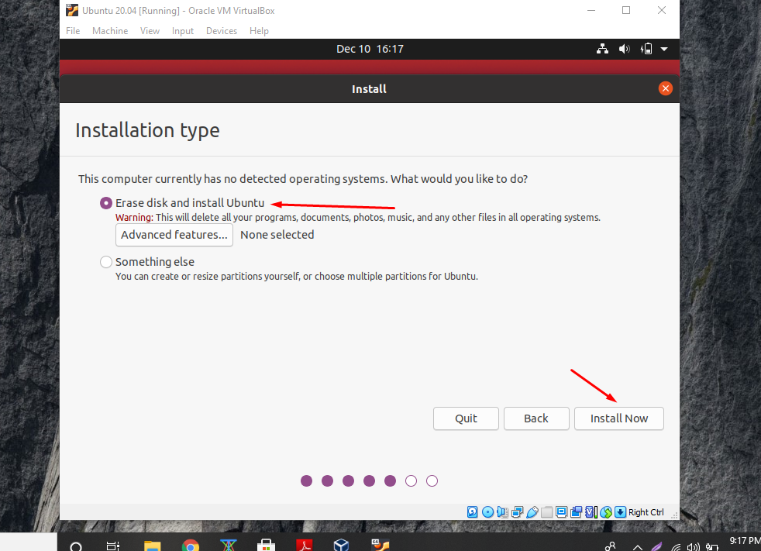This screenshot has width=761, height=551.
Task: Click the last step dot in progress indicator
Action: point(432,480)
